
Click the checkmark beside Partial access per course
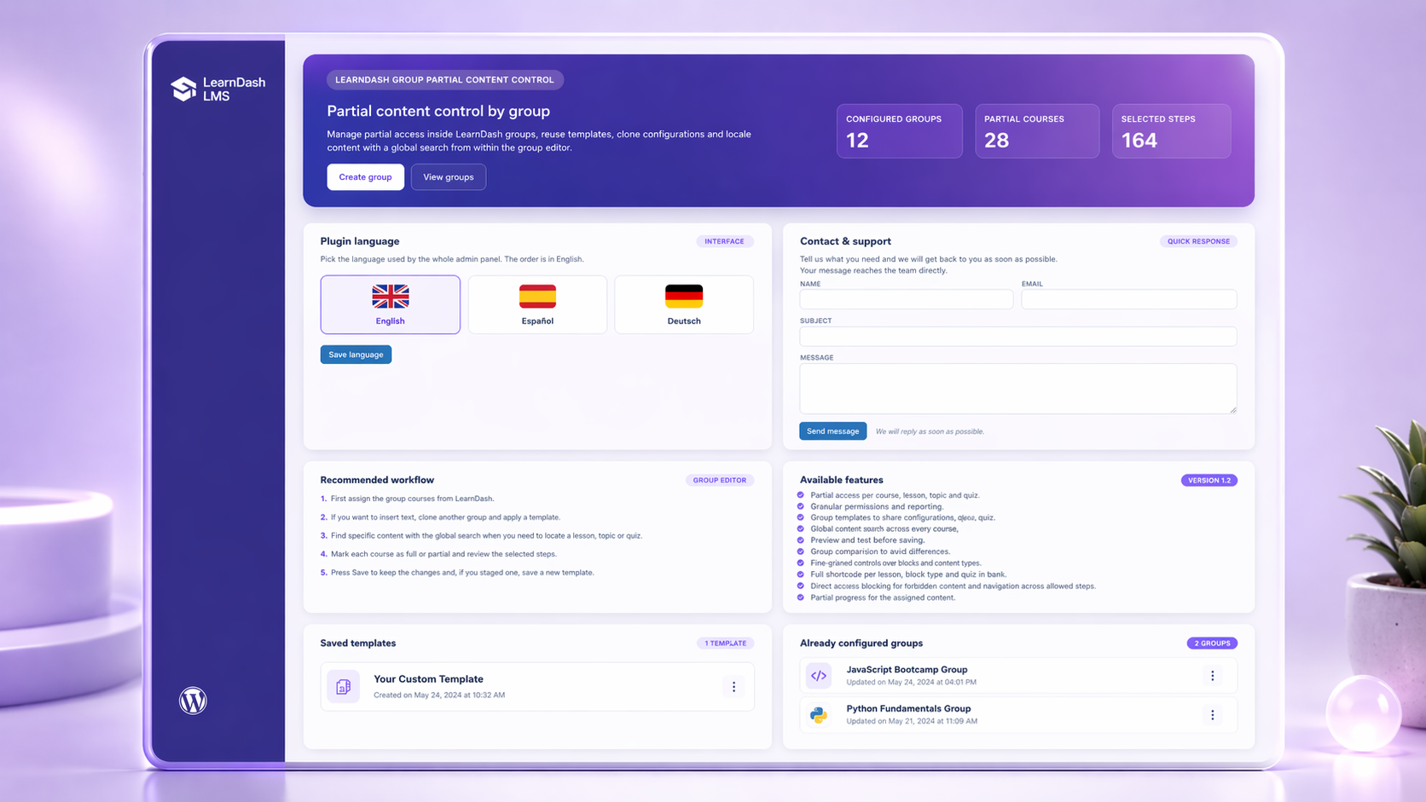[x=800, y=494]
